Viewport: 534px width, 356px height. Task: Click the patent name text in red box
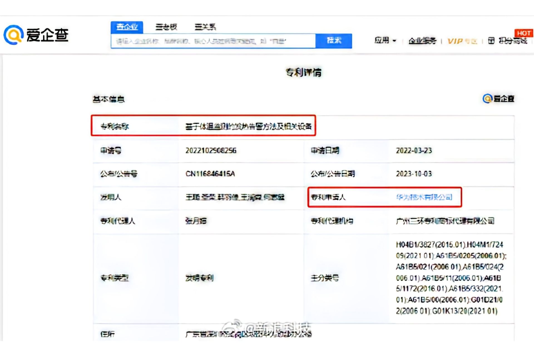pyautogui.click(x=248, y=127)
